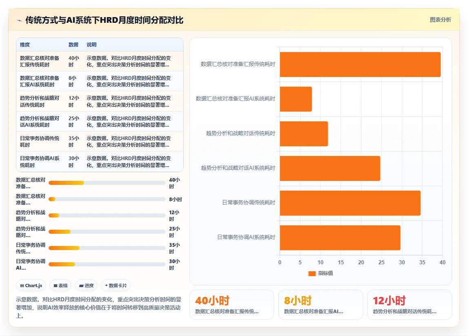Select table cell 数据汇总核对准备汇报AI系统耗时
This screenshot has width=468, height=336.
pos(40,81)
